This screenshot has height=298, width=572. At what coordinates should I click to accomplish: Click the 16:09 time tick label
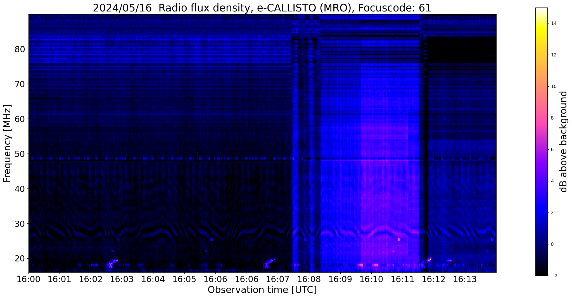point(340,279)
